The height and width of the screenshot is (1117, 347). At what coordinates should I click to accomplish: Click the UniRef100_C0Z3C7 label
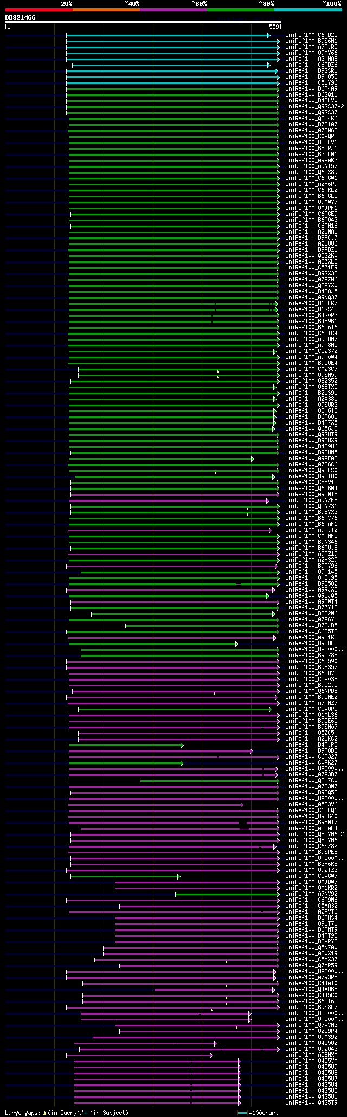311,369
